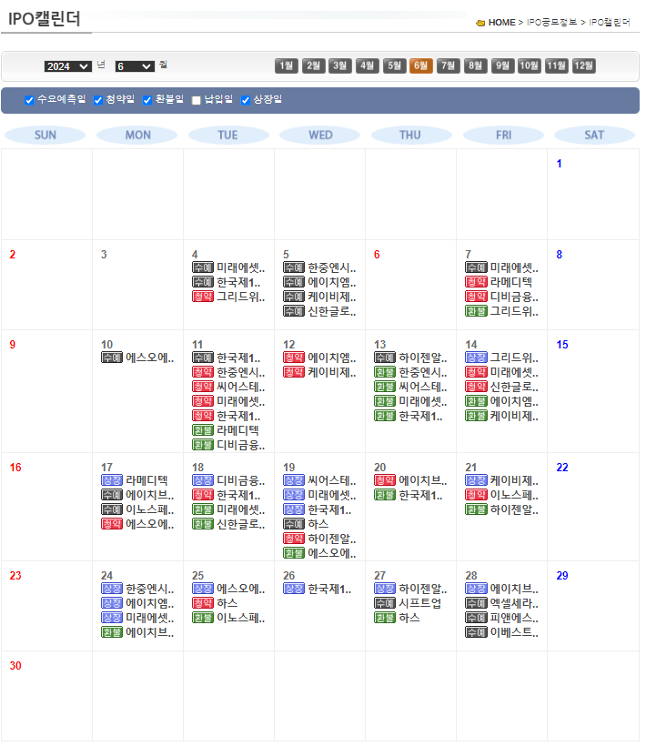Open 하이젠알.. entry on June 13

point(423,358)
